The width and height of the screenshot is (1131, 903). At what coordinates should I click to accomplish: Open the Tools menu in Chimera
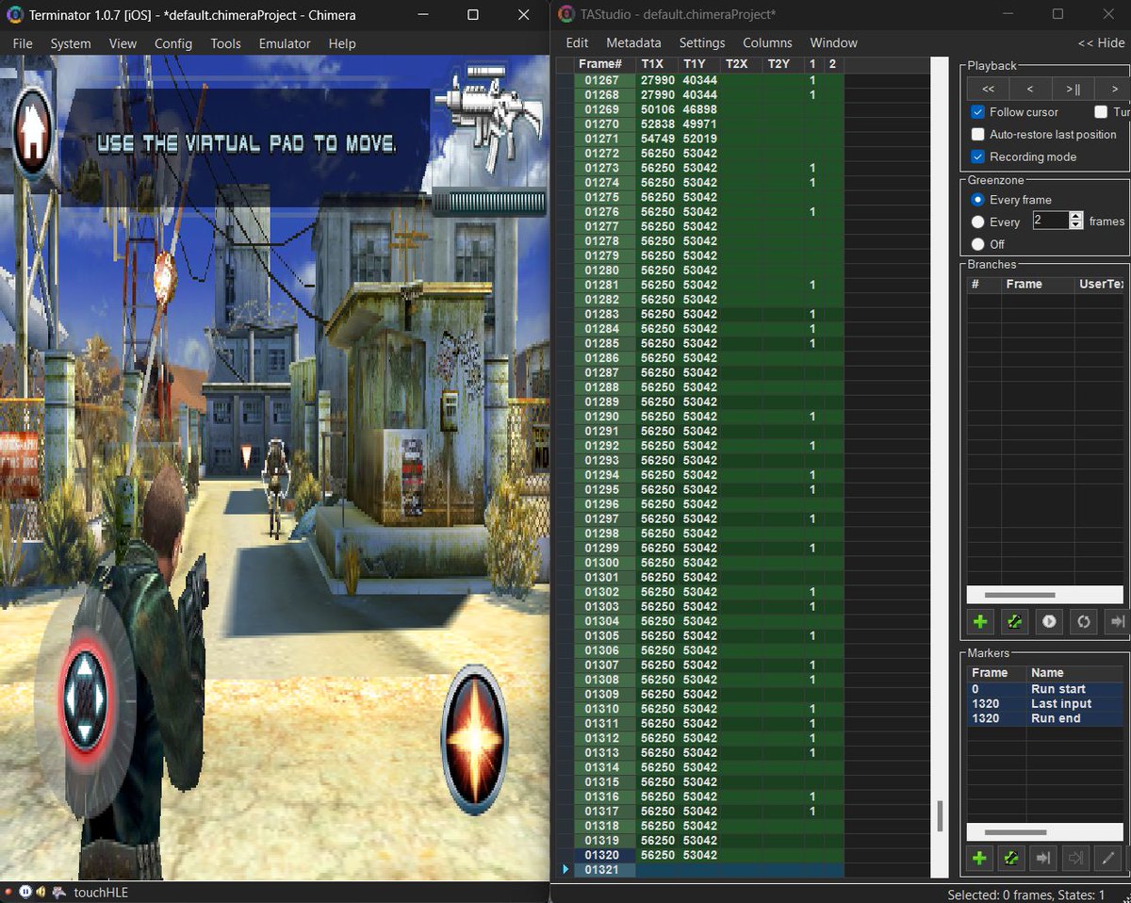[225, 43]
